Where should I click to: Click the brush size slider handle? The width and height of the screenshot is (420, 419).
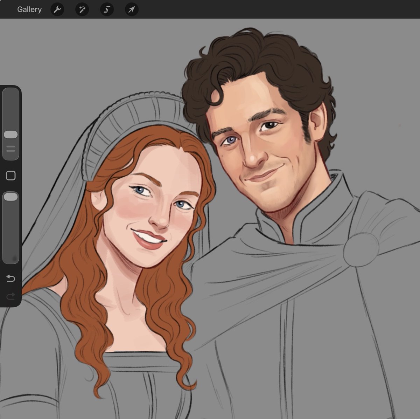click(x=10, y=135)
